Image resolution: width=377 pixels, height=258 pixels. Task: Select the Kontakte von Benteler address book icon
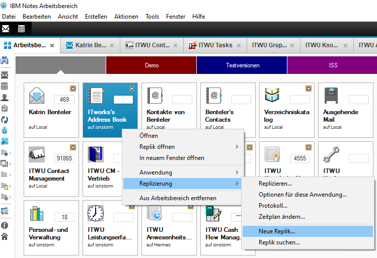click(x=155, y=96)
